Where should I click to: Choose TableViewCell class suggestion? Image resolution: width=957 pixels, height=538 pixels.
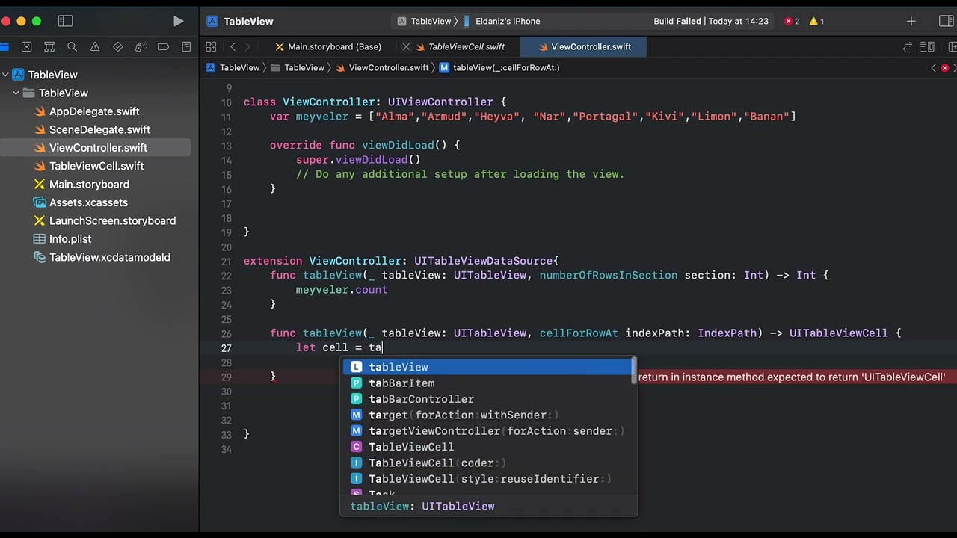point(487,447)
